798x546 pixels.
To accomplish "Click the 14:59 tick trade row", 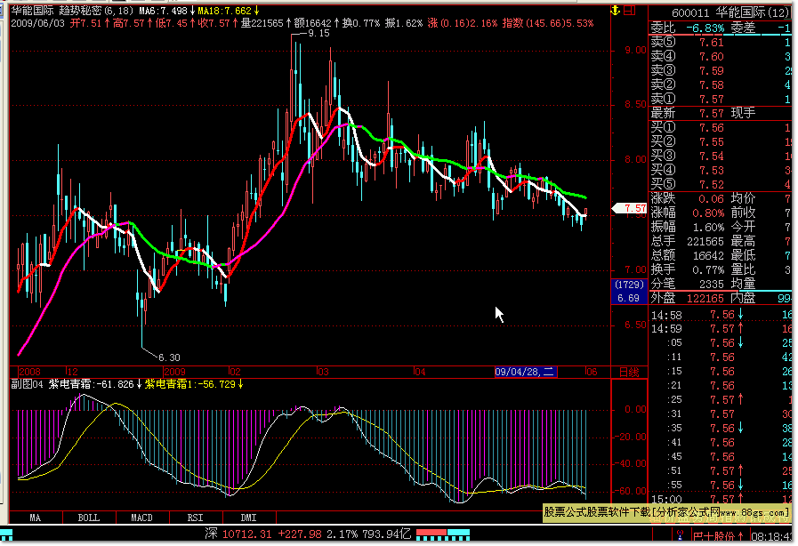I will [721, 329].
